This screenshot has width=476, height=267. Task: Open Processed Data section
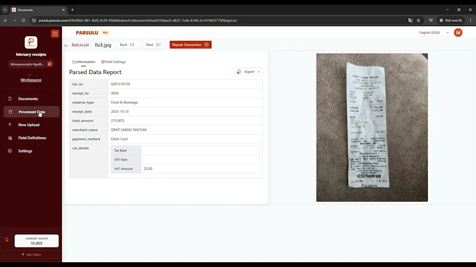tap(32, 112)
